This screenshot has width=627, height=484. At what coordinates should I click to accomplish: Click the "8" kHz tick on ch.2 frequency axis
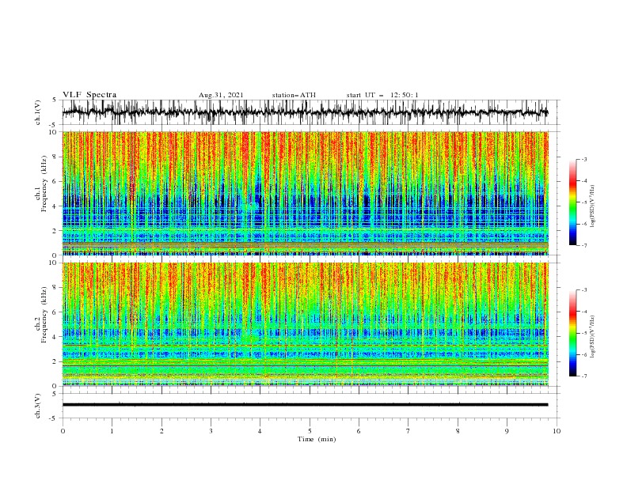(x=55, y=287)
